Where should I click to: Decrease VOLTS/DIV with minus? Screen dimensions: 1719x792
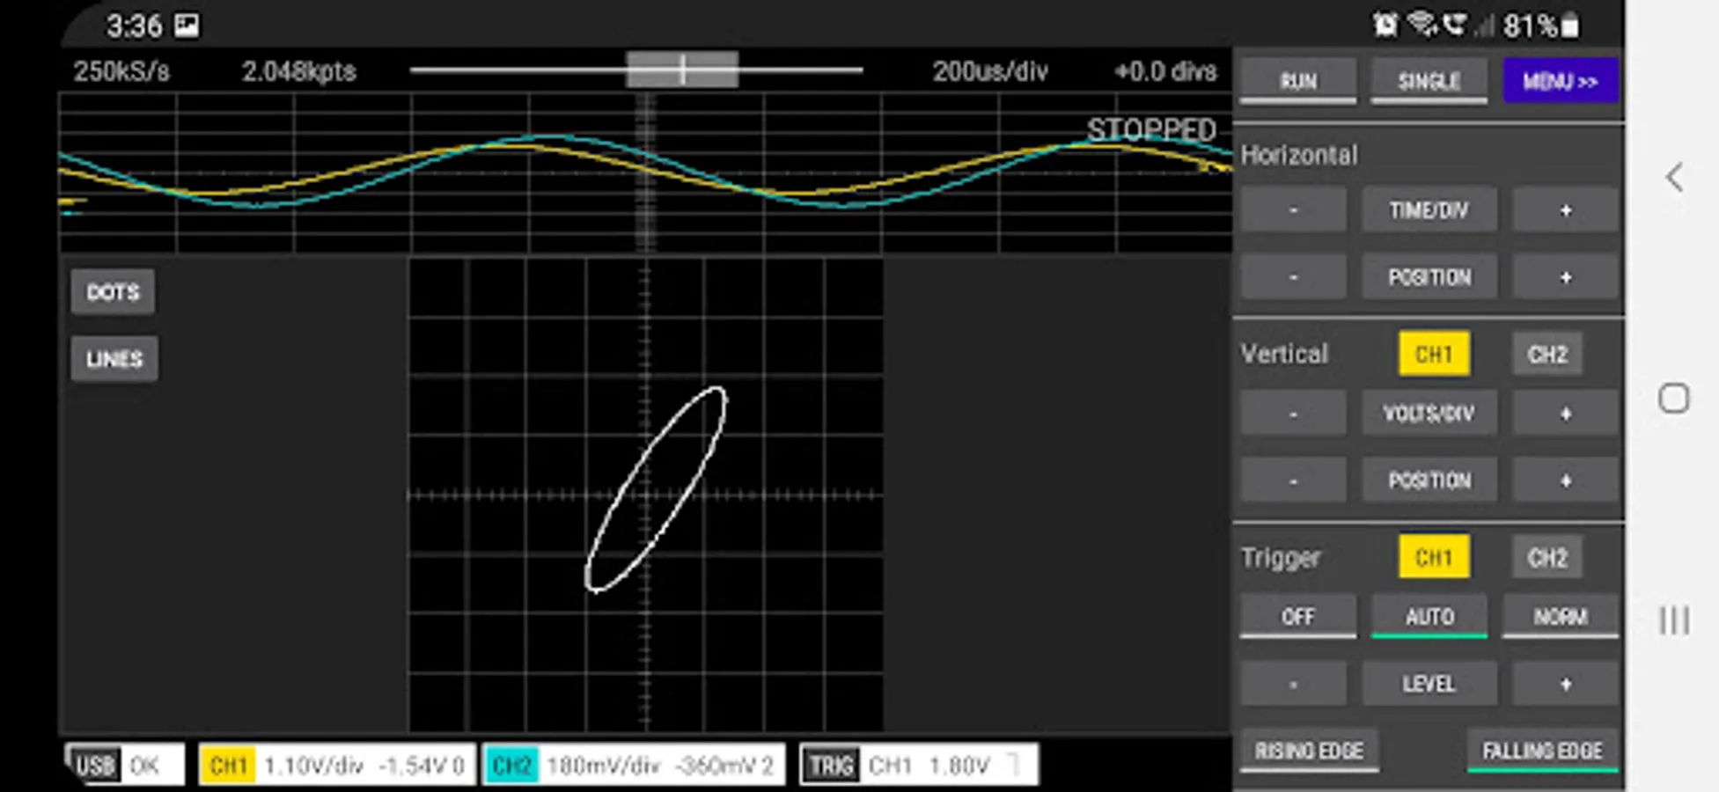pos(1293,413)
